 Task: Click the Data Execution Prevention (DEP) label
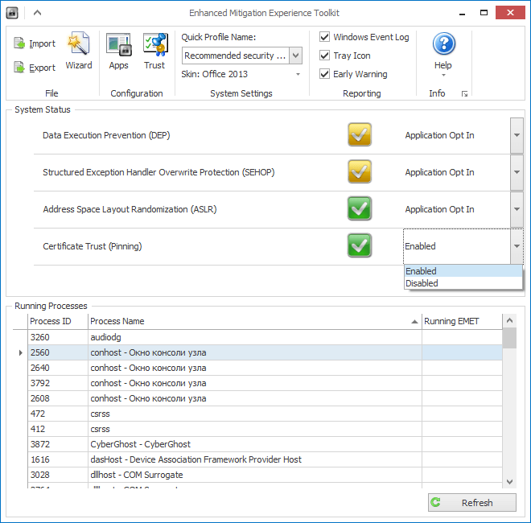[106, 135]
